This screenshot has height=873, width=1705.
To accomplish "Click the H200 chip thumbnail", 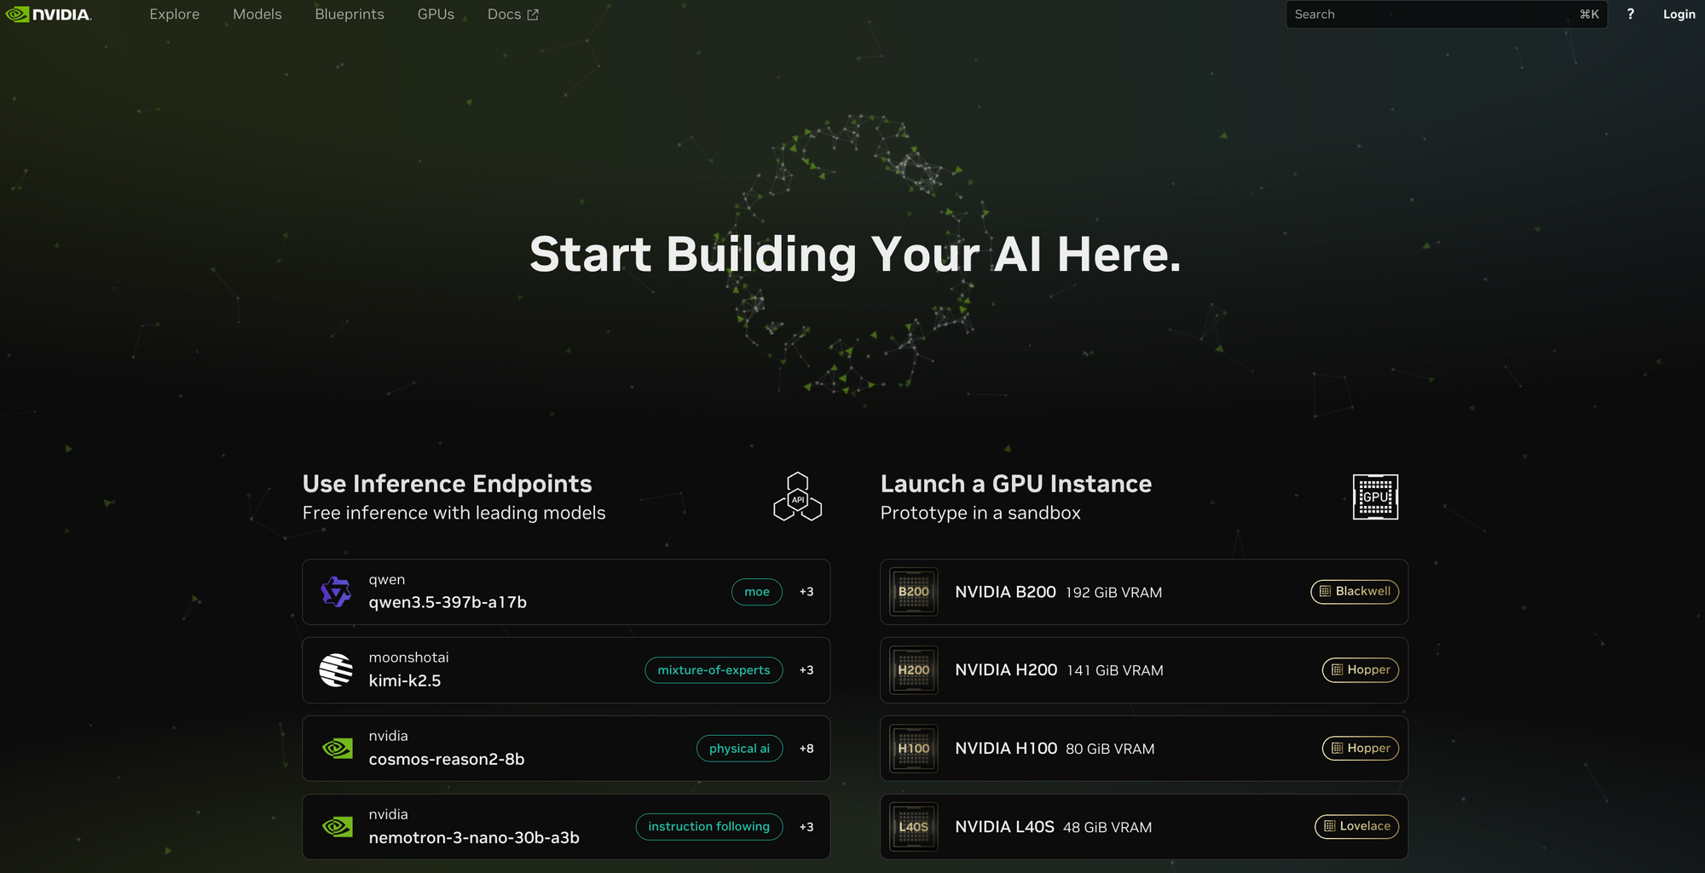I will tap(914, 670).
